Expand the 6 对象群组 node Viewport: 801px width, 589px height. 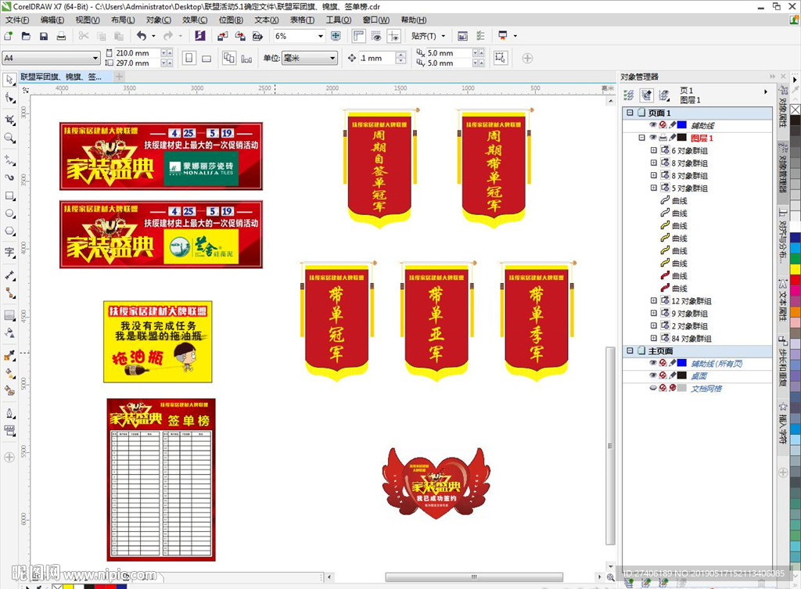[x=653, y=150]
